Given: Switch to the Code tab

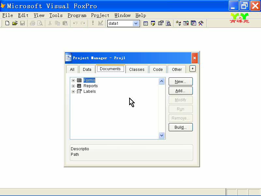Looking at the screenshot, I should pyautogui.click(x=158, y=69).
